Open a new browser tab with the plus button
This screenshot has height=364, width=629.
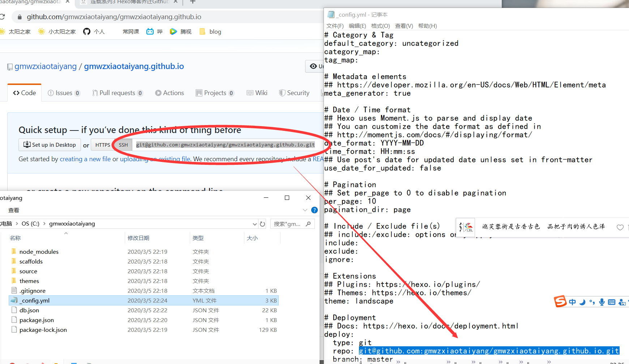[193, 2]
